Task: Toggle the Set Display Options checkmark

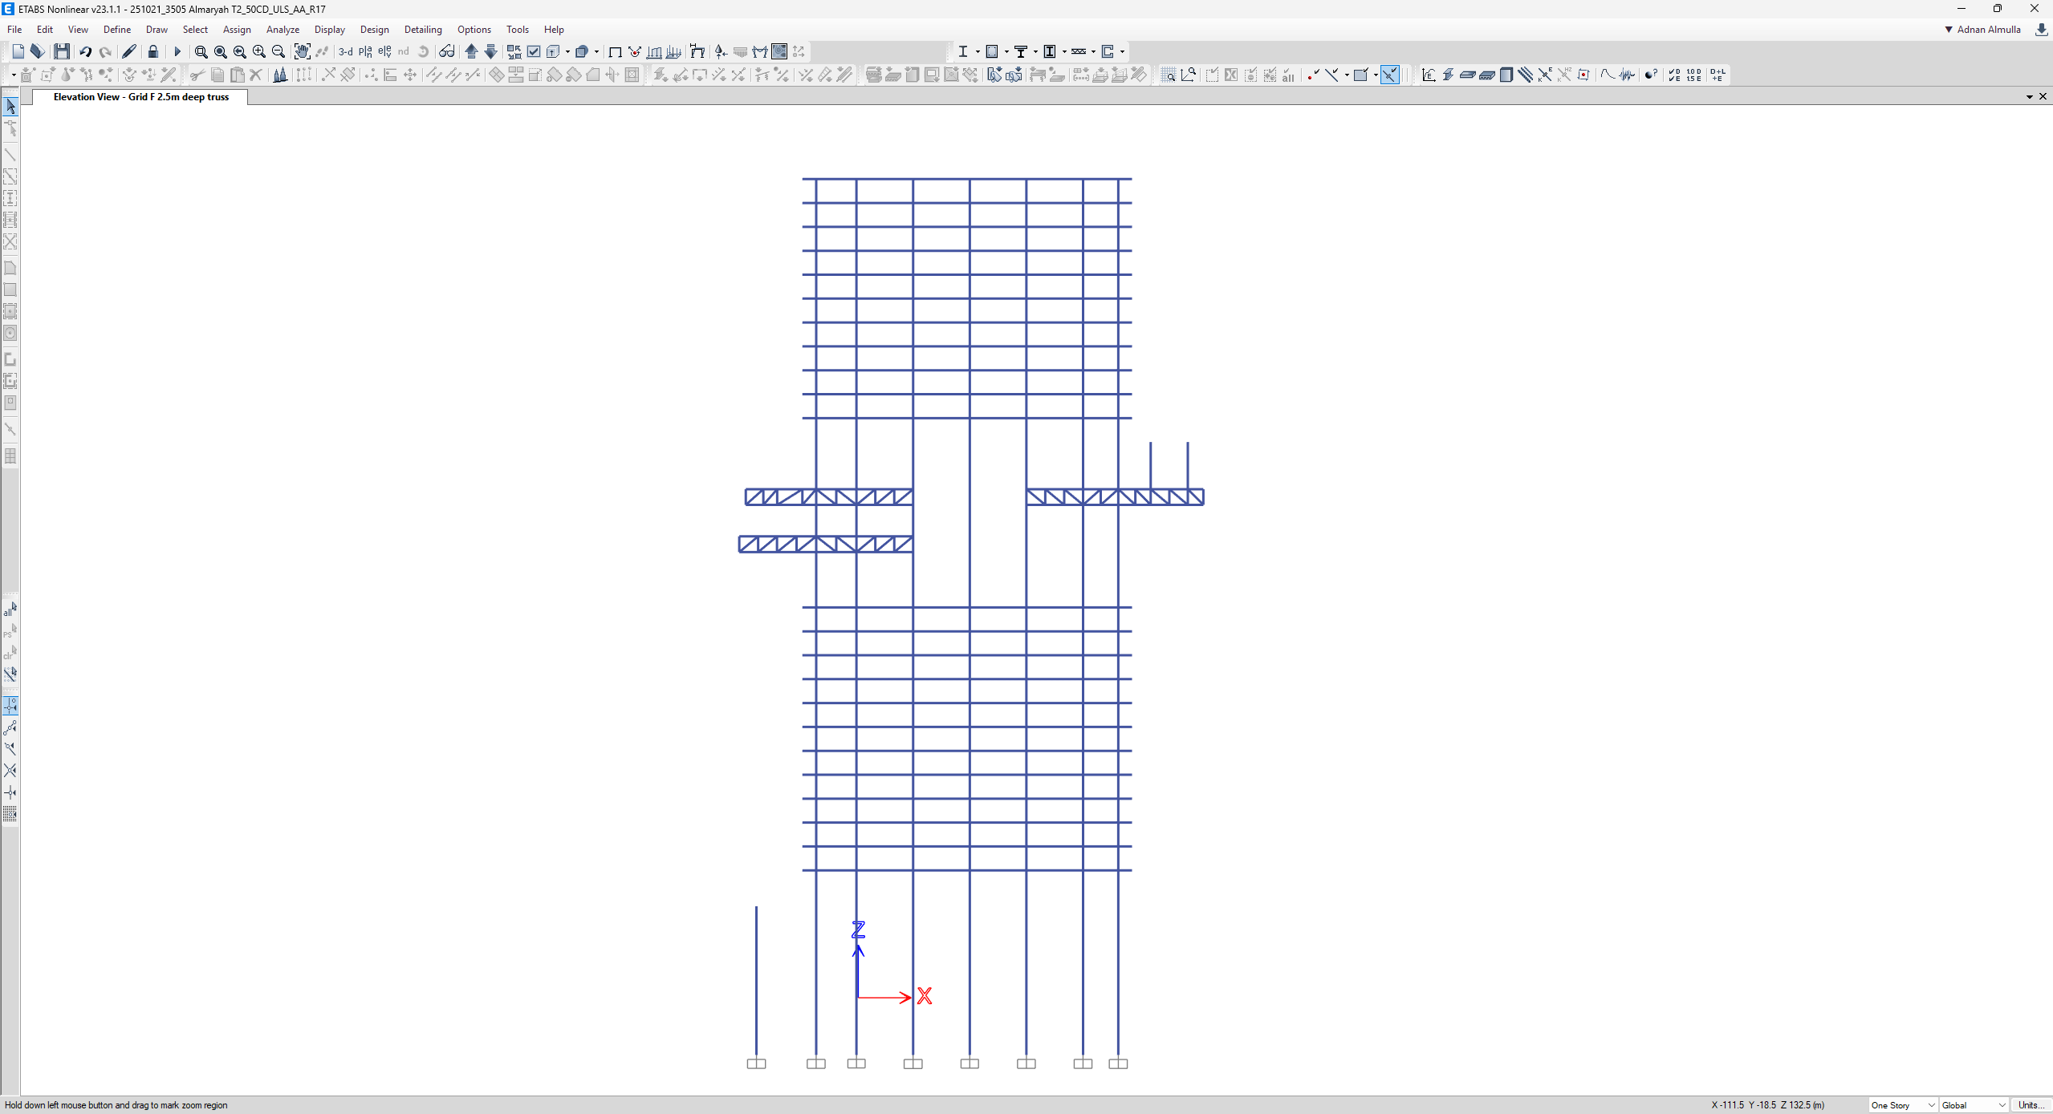Action: [534, 51]
